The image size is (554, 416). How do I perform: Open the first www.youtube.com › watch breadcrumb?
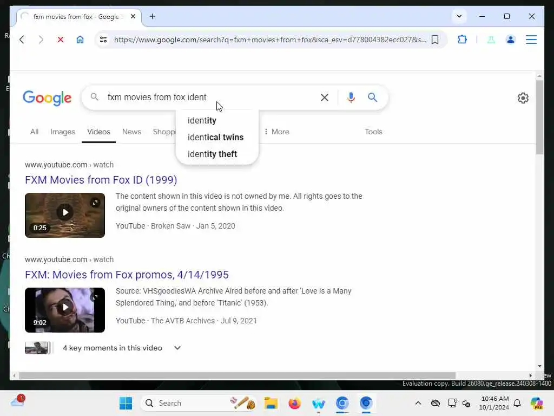click(69, 165)
